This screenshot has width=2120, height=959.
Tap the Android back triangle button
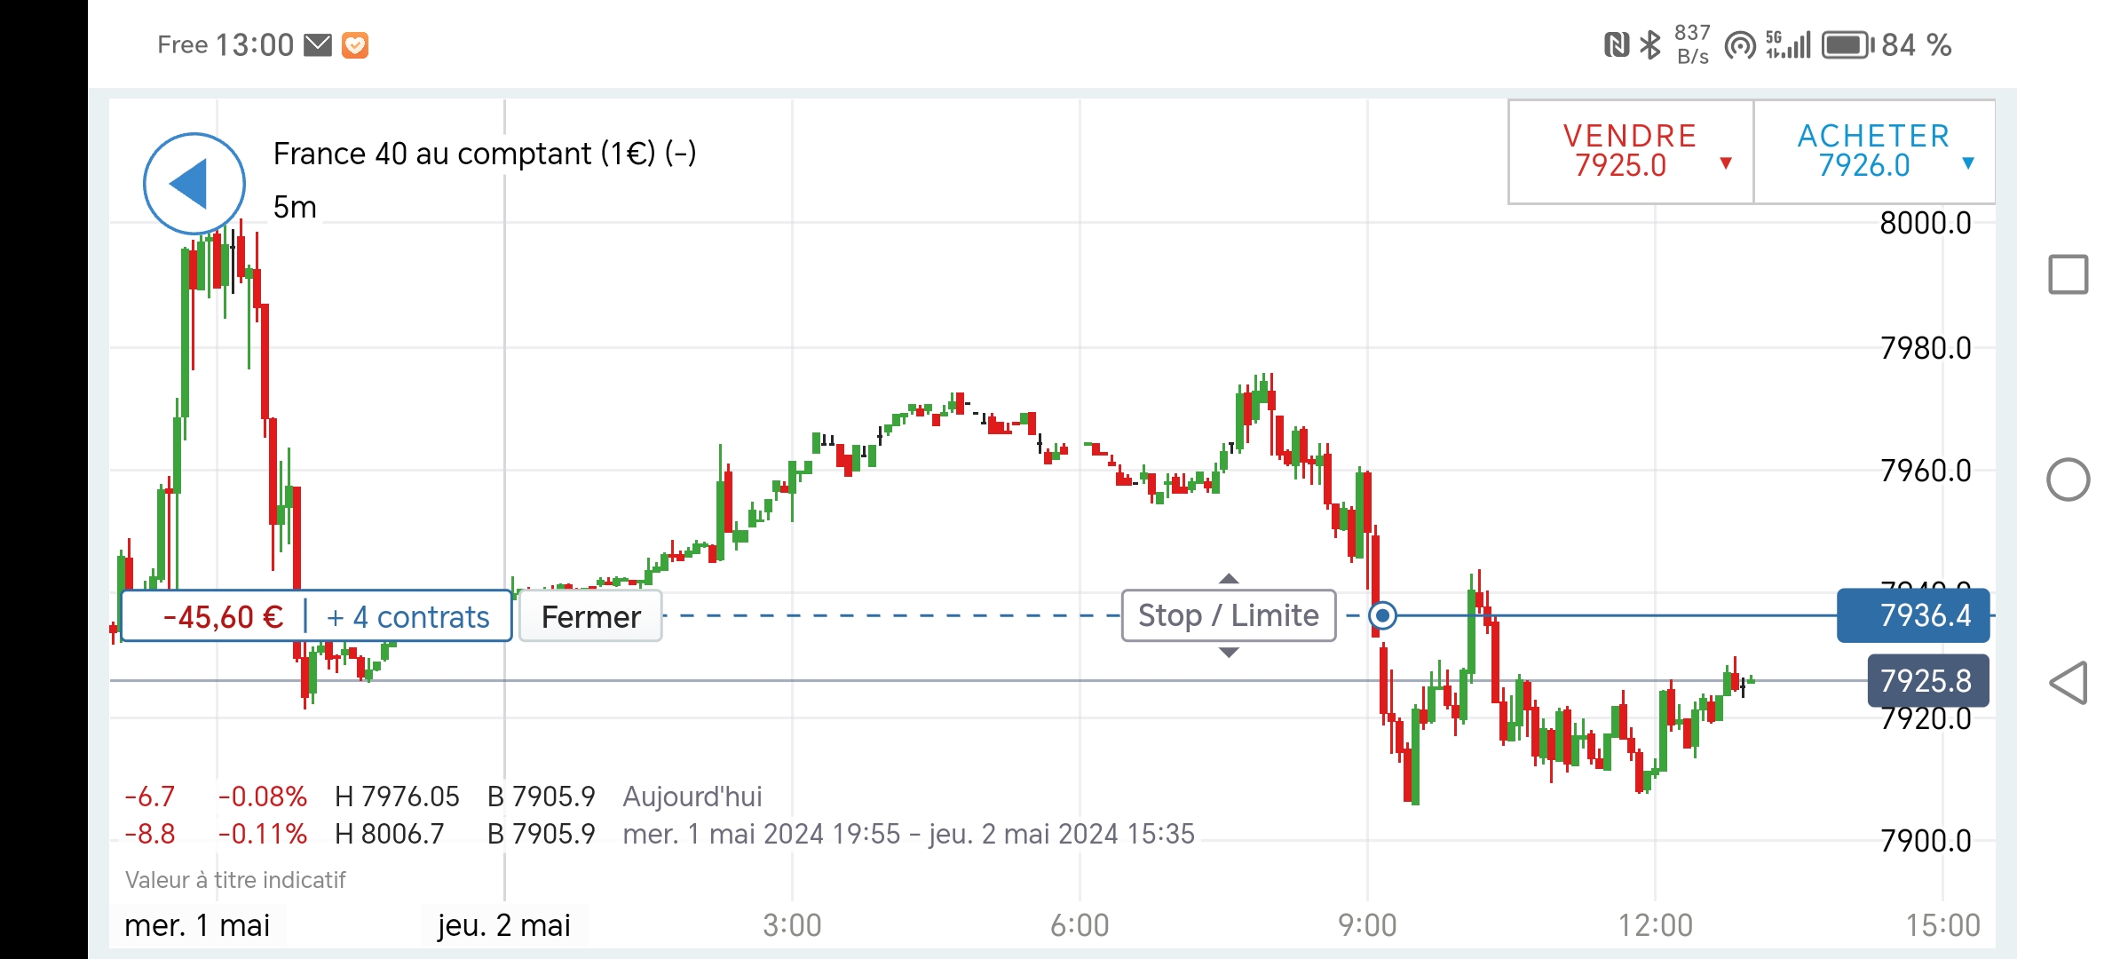tap(2068, 683)
